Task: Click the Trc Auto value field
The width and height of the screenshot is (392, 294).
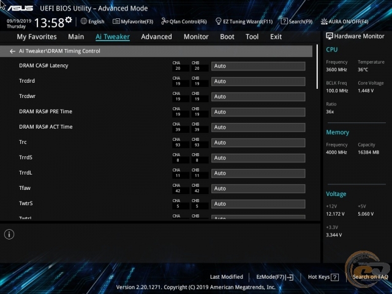Action: [258, 143]
